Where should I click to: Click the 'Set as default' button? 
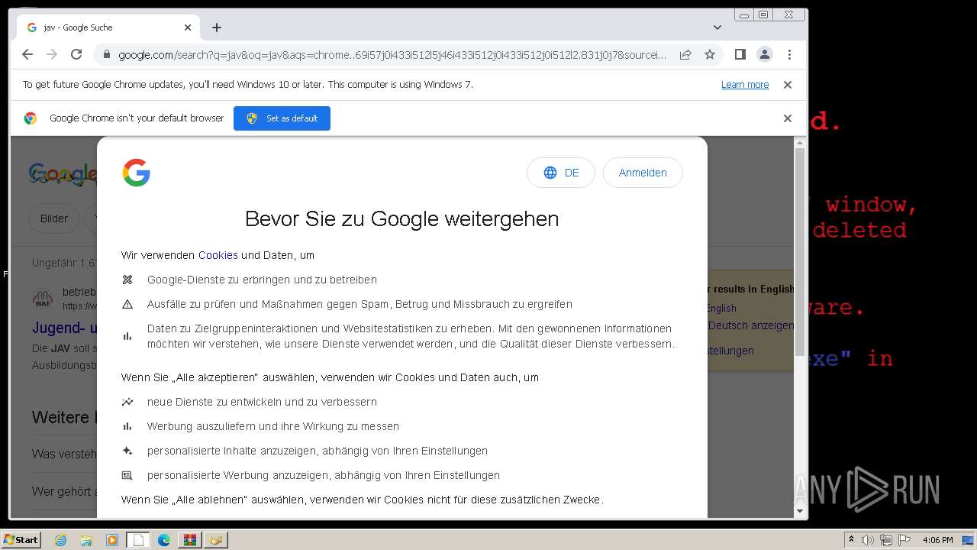[x=282, y=118]
